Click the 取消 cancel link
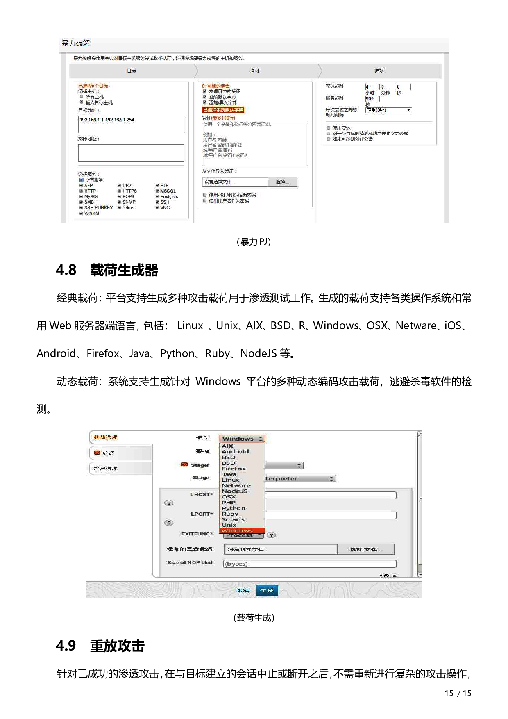The image size is (508, 719). (243, 590)
